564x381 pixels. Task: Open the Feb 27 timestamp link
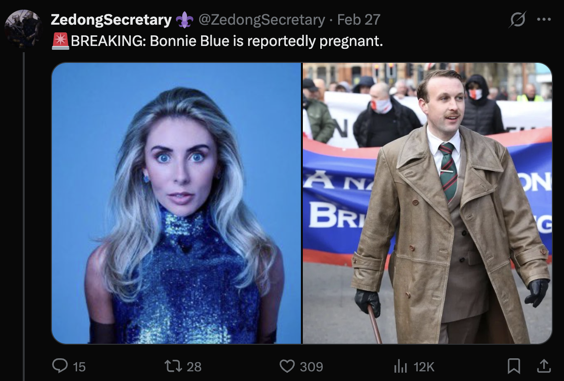(x=359, y=20)
